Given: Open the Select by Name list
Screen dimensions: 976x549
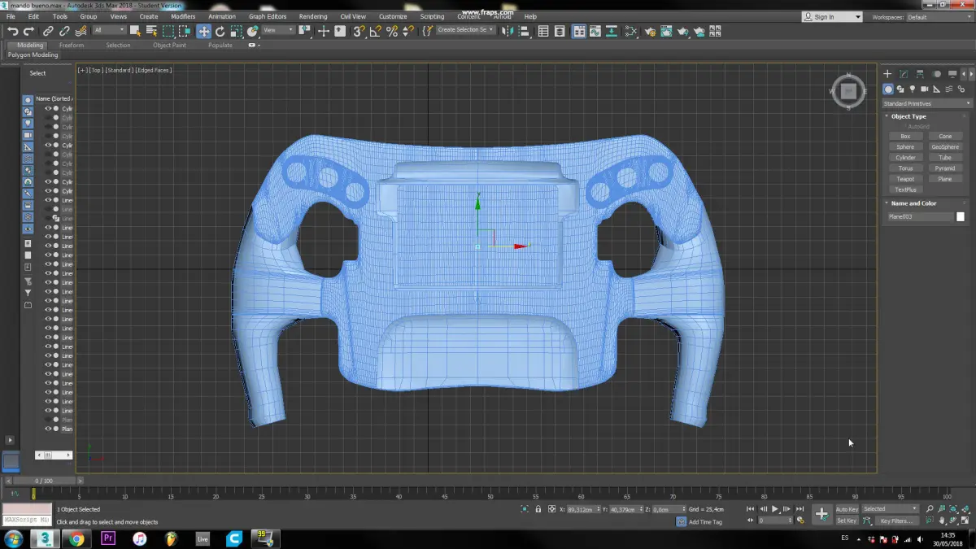Looking at the screenshot, I should (151, 31).
